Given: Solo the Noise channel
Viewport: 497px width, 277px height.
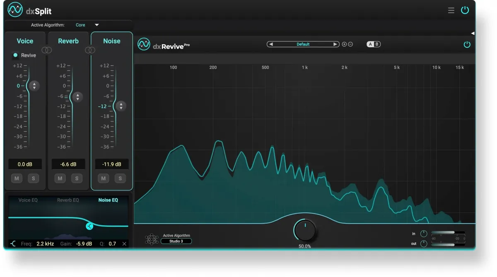Looking at the screenshot, I should (120, 178).
